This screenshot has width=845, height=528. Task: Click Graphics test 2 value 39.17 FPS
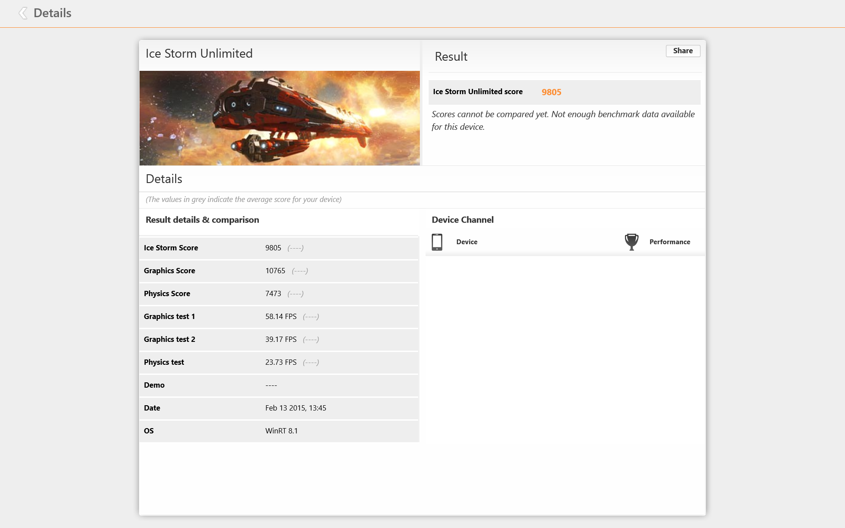click(x=281, y=339)
